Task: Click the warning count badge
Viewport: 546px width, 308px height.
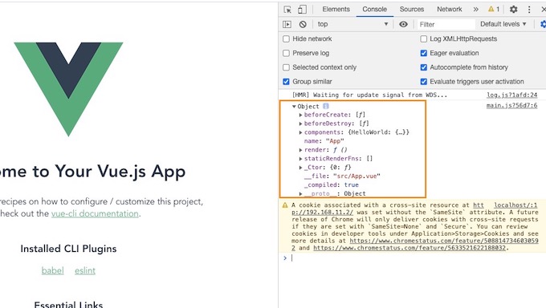Action: pyautogui.click(x=494, y=10)
